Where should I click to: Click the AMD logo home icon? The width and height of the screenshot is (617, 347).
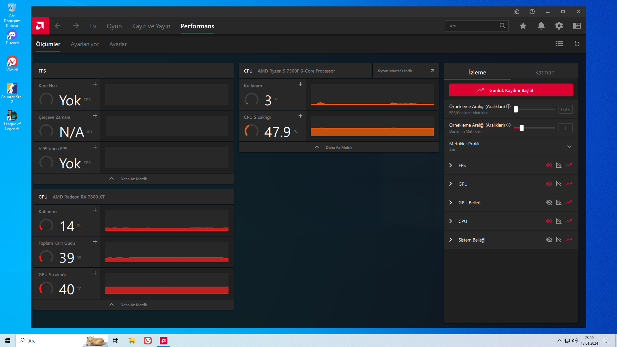pyautogui.click(x=40, y=26)
